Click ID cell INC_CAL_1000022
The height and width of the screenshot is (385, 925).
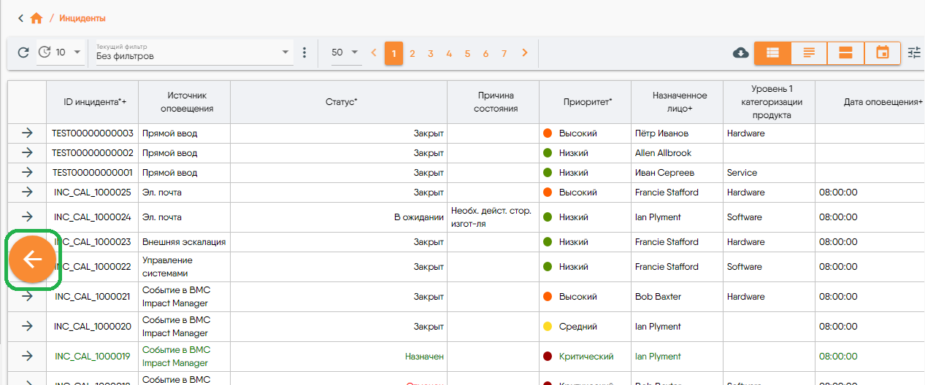(93, 267)
